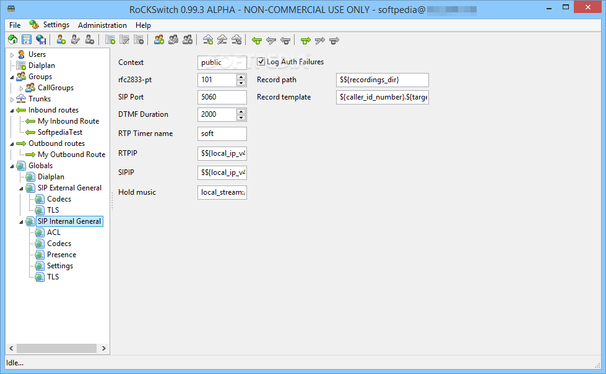Select Settings under SIP Internal General
Image resolution: width=606 pixels, height=374 pixels.
(x=60, y=266)
